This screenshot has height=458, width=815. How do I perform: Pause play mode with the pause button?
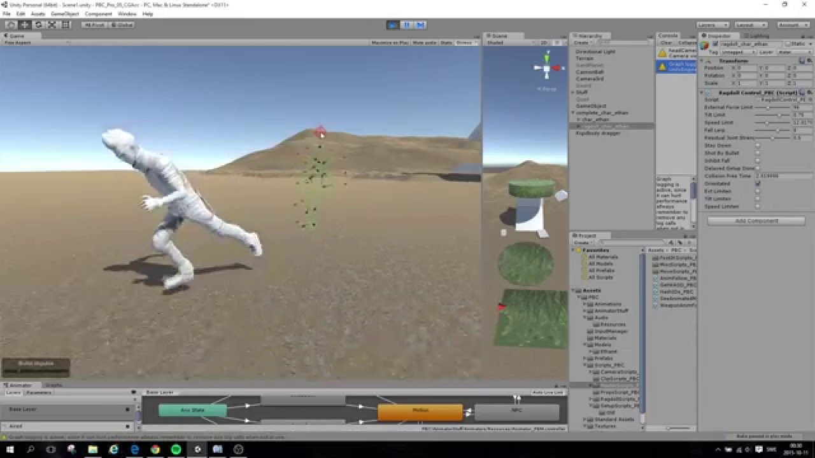pyautogui.click(x=406, y=24)
